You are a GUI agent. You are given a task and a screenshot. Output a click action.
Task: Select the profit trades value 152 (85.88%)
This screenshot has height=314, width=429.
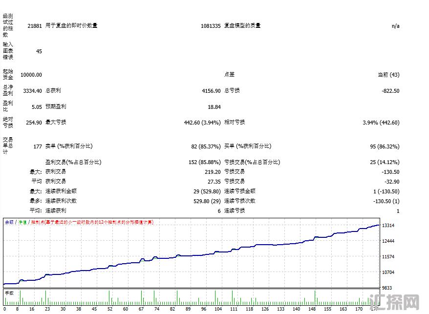point(205,162)
